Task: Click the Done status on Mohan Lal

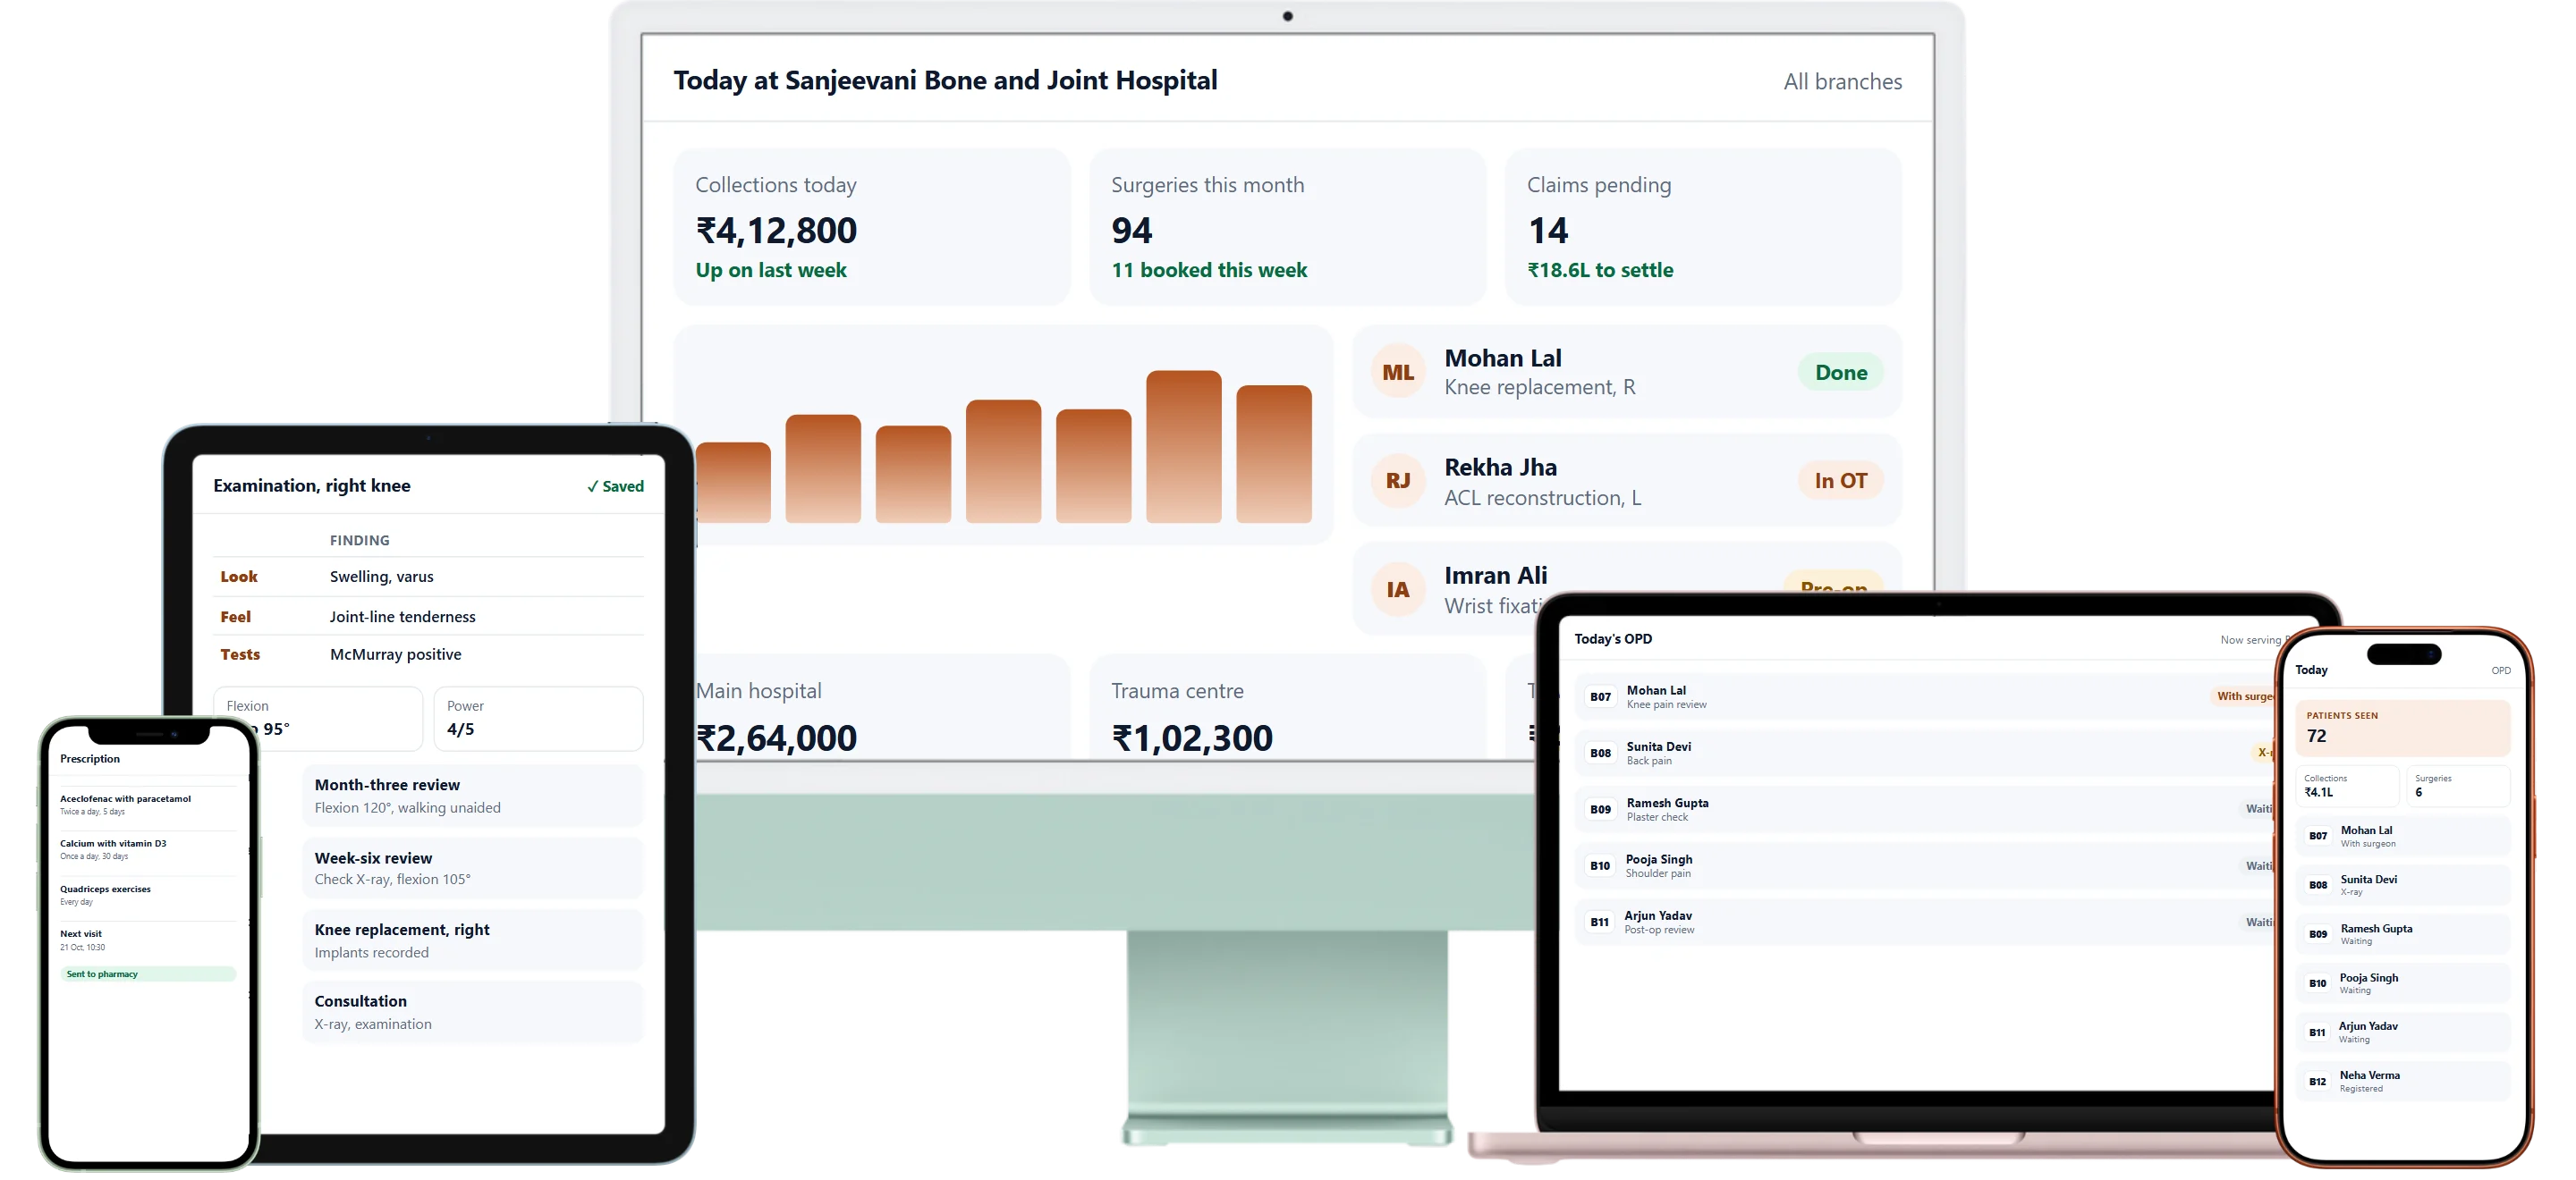Action: pos(1840,373)
